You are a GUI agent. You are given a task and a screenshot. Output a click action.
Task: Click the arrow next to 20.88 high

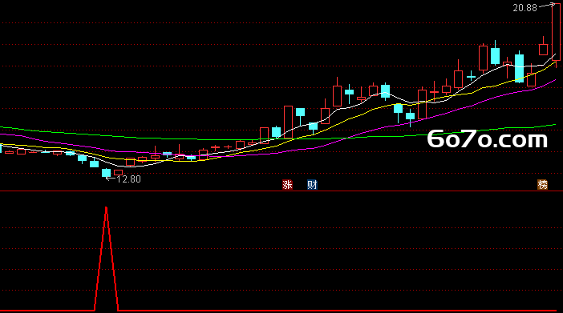tap(547, 6)
